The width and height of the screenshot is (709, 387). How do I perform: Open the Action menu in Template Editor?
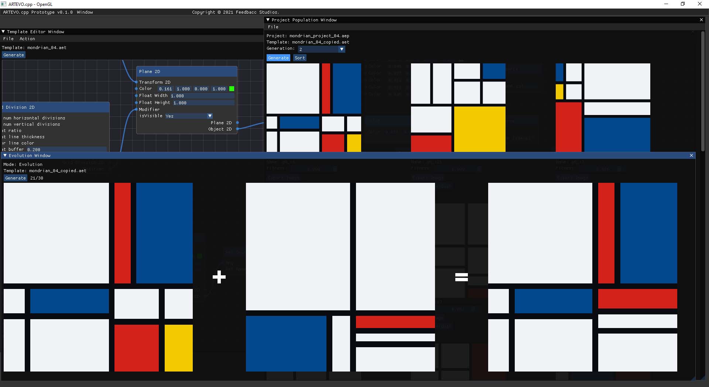coord(27,39)
